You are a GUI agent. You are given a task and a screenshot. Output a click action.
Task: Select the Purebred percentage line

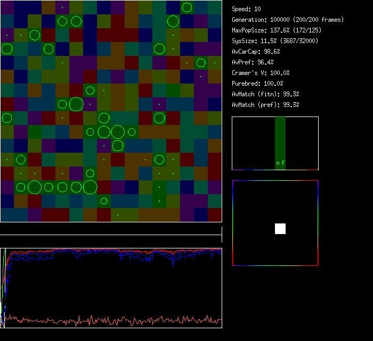click(258, 84)
